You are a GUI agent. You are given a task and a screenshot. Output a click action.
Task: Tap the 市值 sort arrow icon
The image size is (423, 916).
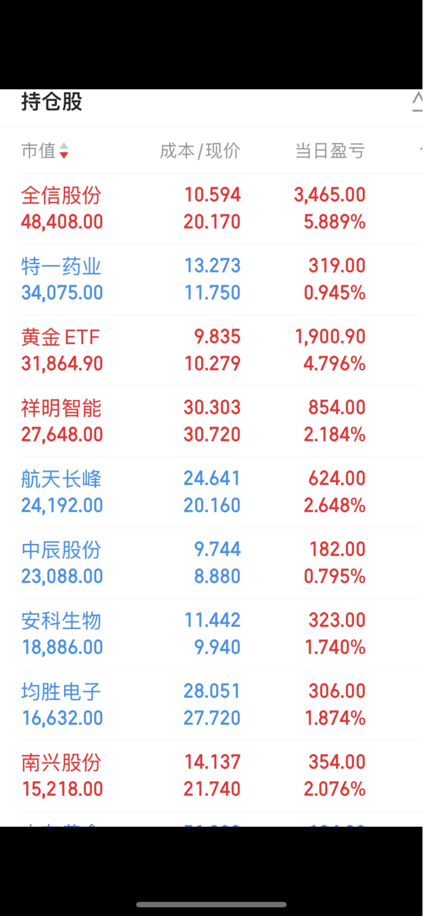tap(64, 151)
